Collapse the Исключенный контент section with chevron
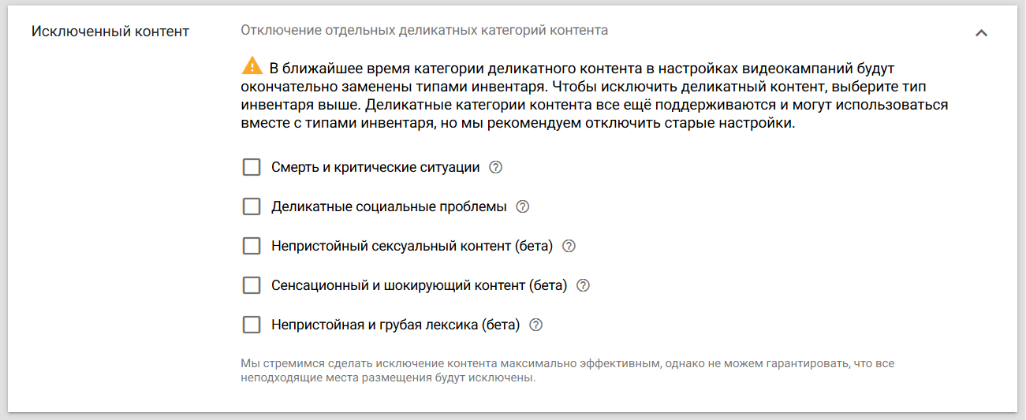The width and height of the screenshot is (1026, 420). pyautogui.click(x=981, y=32)
